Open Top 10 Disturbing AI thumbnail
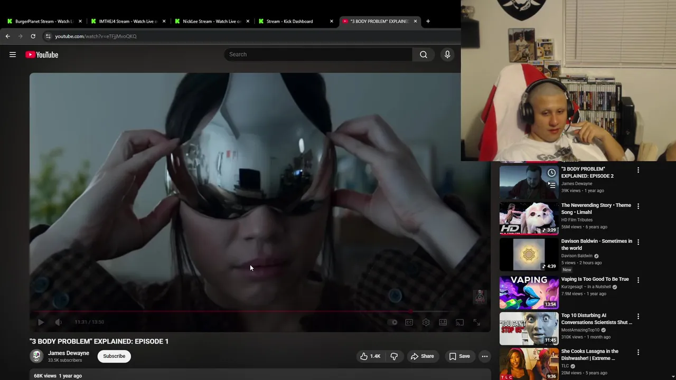The image size is (676, 380). [529, 328]
